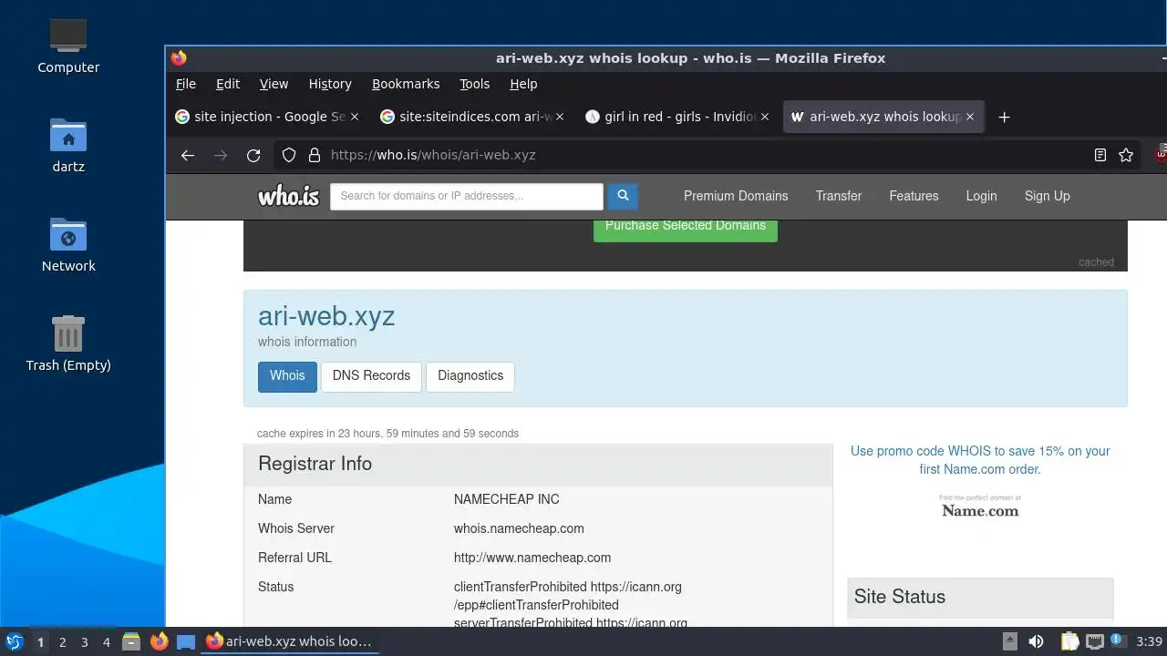Click the Sign Up link
This screenshot has height=656, width=1167.
coord(1047,196)
